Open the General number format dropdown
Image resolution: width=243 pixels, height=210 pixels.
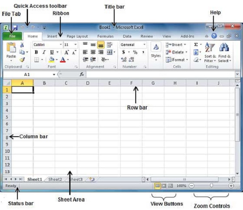(x=144, y=45)
